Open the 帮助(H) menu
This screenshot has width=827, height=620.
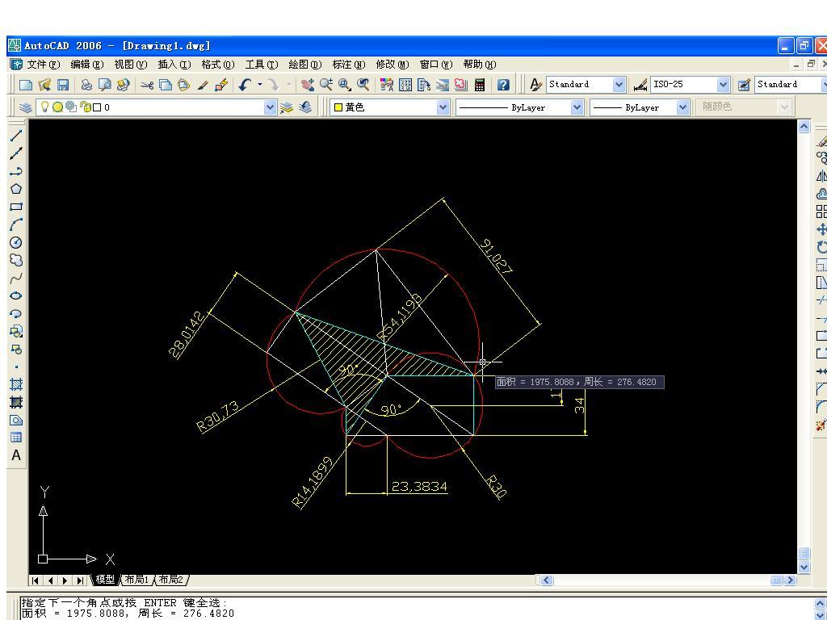pos(480,65)
